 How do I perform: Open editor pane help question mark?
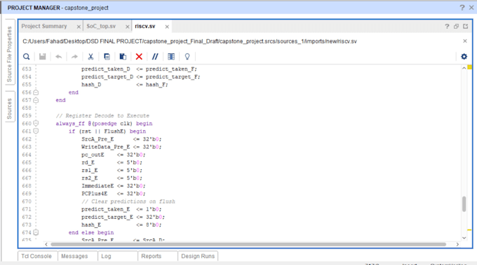tap(447, 27)
